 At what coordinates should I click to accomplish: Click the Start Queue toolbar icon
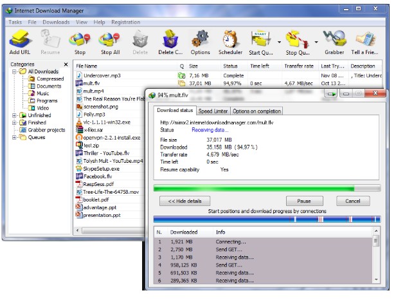pos(260,39)
